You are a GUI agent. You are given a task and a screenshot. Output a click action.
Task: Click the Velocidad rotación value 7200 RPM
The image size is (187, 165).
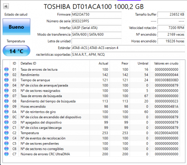pos(171,28)
